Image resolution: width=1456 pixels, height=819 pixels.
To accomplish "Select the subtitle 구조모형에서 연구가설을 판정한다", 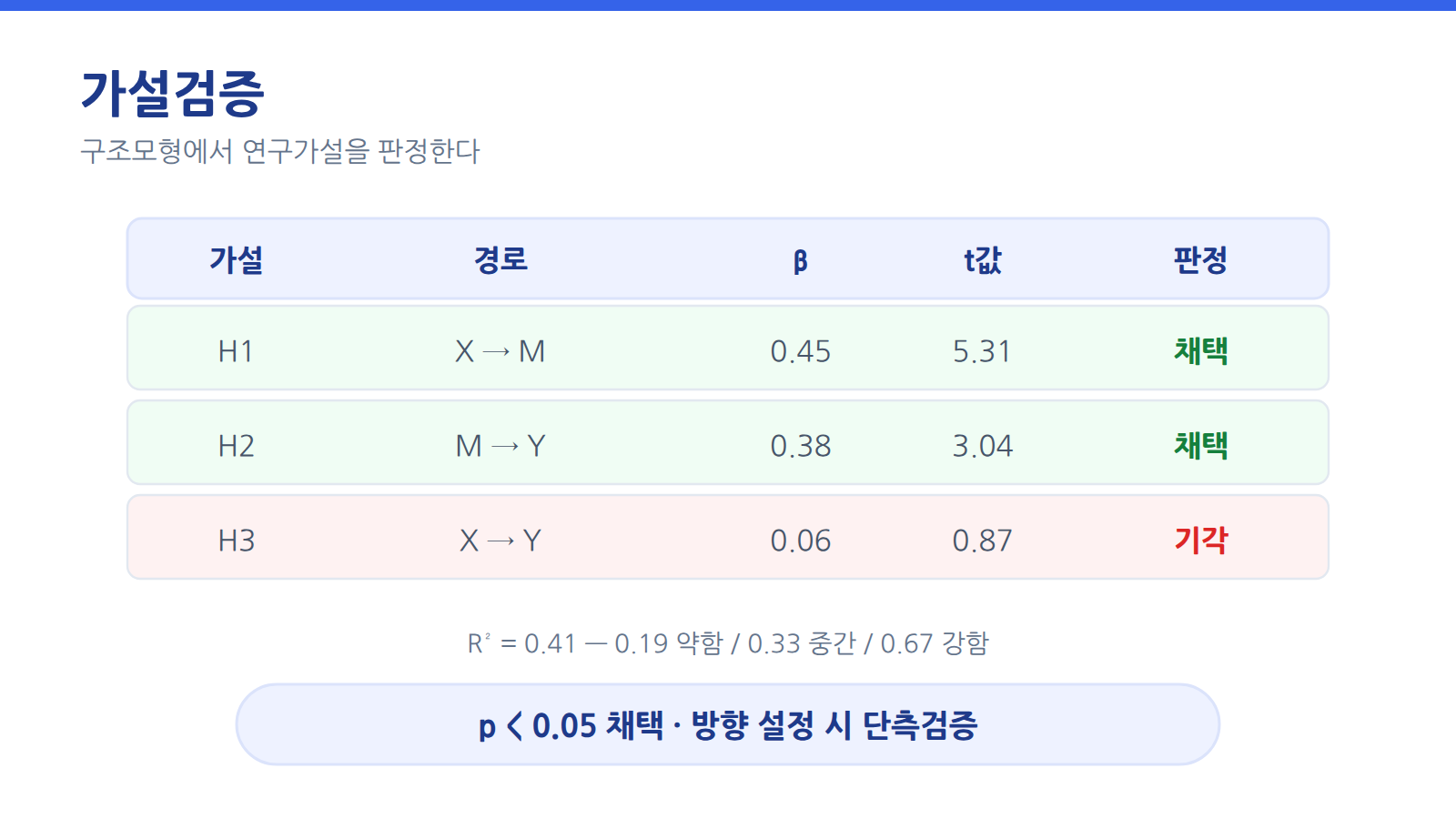I will pyautogui.click(x=280, y=151).
